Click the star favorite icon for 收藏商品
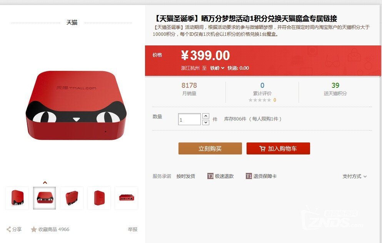Image resolution: width=382 pixels, height=243 pixels. click(33, 230)
